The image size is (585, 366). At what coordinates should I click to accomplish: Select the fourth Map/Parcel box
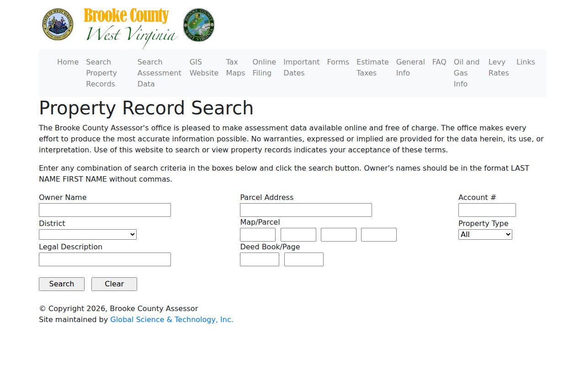pos(379,235)
